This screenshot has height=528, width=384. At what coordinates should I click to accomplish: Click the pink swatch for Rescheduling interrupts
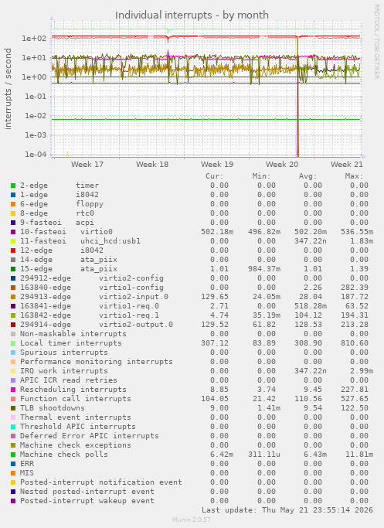[x=13, y=390]
